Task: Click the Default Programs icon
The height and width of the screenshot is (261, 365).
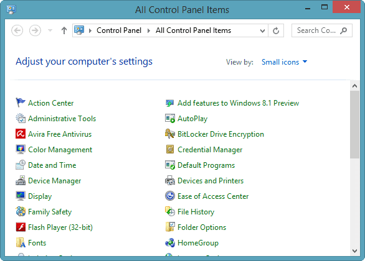Action: [170, 165]
